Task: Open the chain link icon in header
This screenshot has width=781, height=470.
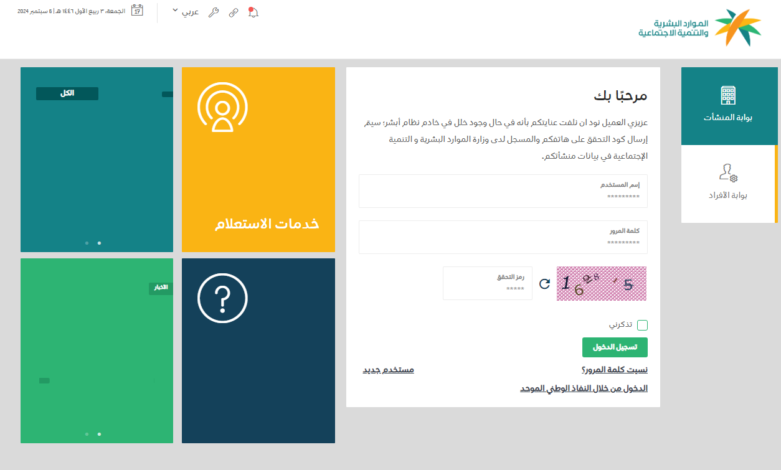Action: [x=234, y=12]
